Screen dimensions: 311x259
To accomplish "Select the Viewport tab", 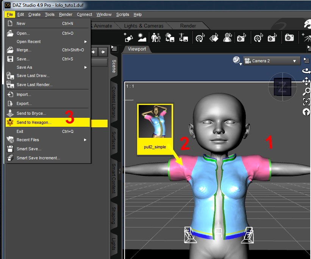I will (137, 49).
